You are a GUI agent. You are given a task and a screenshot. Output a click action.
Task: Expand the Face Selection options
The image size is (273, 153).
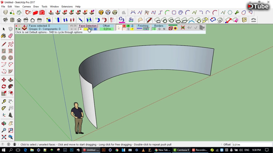87,25
